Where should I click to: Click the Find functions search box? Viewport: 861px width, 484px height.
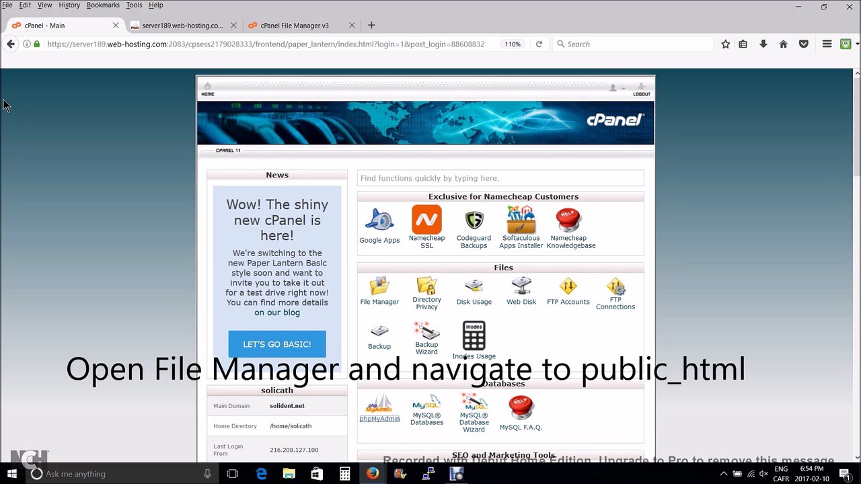click(500, 178)
